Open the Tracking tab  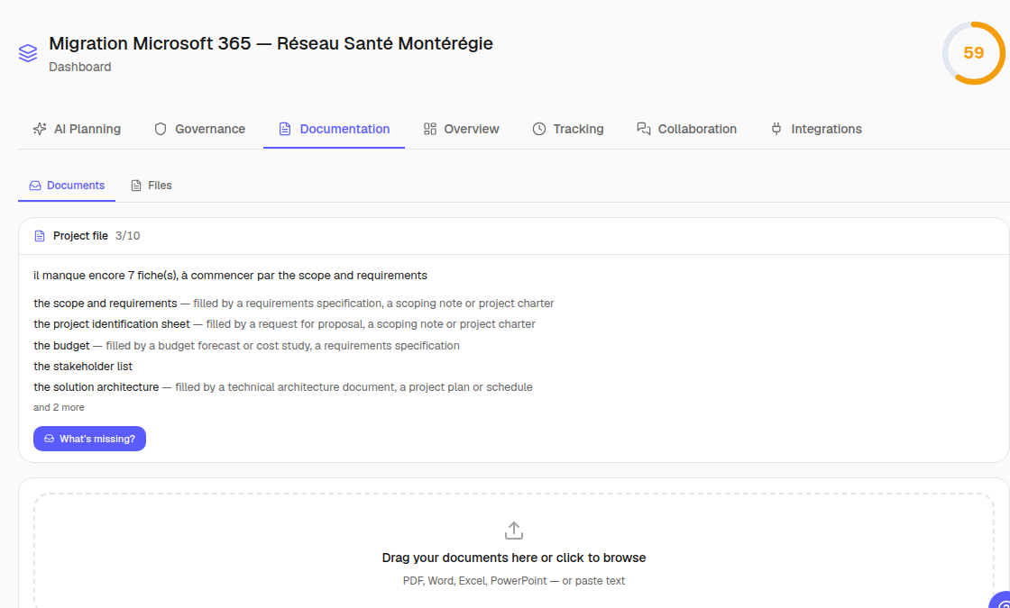pos(568,129)
